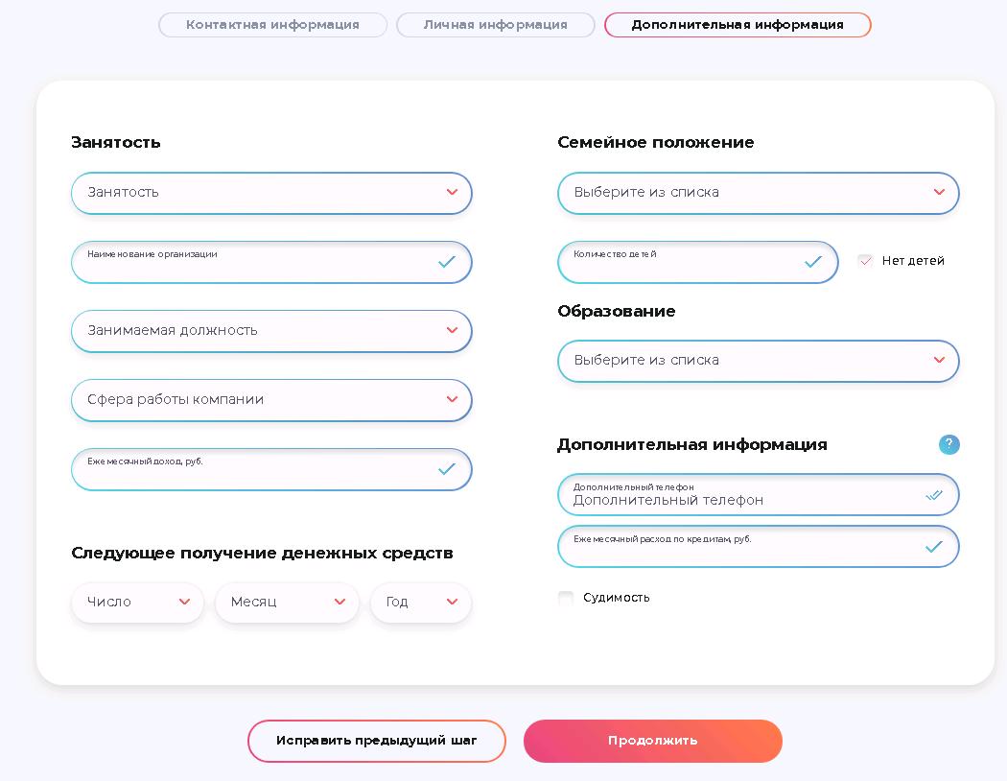This screenshot has width=1007, height=781.
Task: Expand the 'Образование' dropdown list
Action: 758,361
